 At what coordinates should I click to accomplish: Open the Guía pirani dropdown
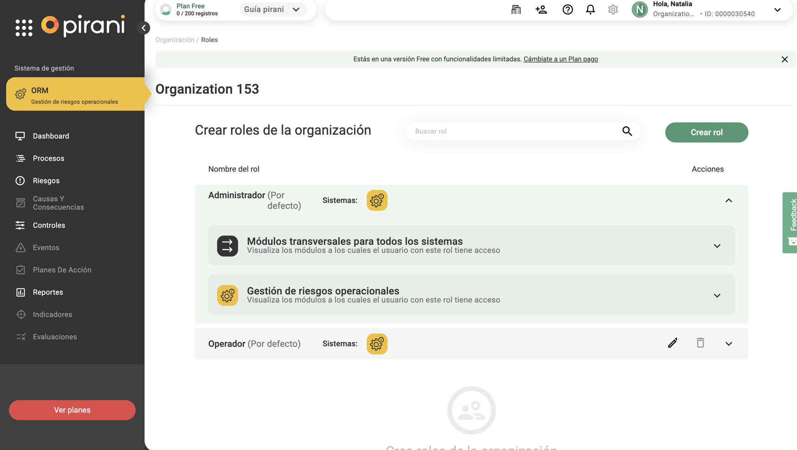(x=273, y=9)
